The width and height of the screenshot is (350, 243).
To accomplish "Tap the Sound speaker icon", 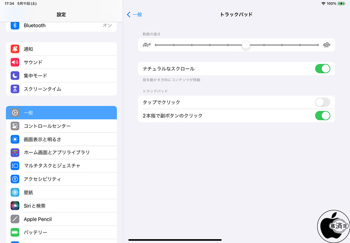I will pyautogui.click(x=15, y=62).
